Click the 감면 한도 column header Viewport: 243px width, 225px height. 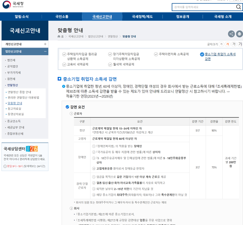(x=231, y=122)
